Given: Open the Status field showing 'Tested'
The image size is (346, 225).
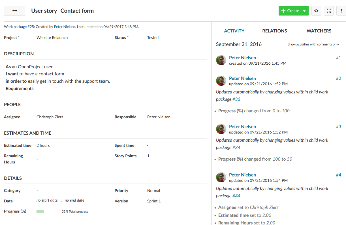Looking at the screenshot, I should point(153,37).
